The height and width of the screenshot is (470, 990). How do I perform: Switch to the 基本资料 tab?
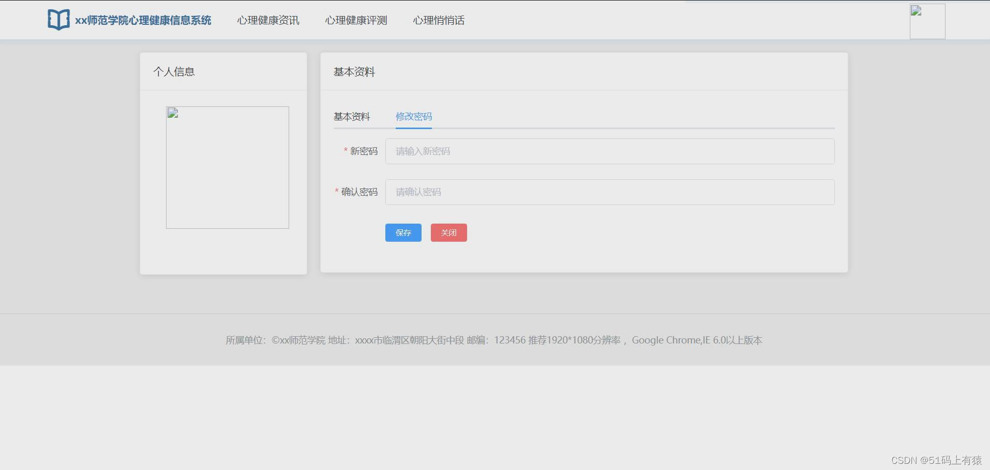[352, 117]
